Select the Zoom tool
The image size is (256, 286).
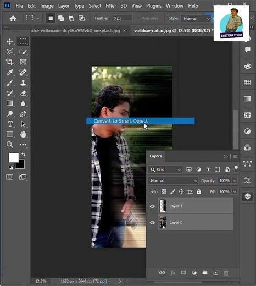click(10, 145)
